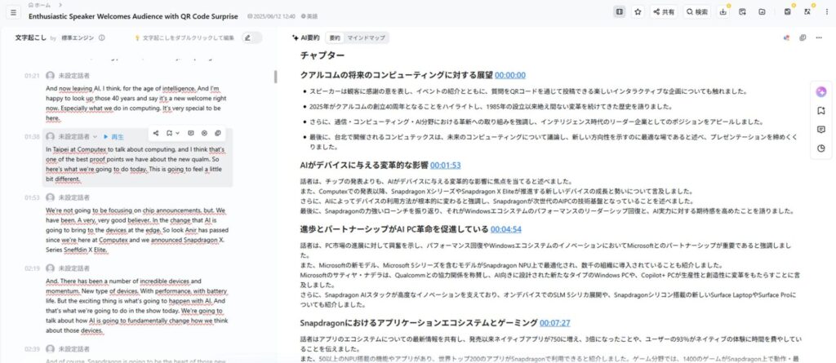Share the 01:38 segment via share icon

156,133
